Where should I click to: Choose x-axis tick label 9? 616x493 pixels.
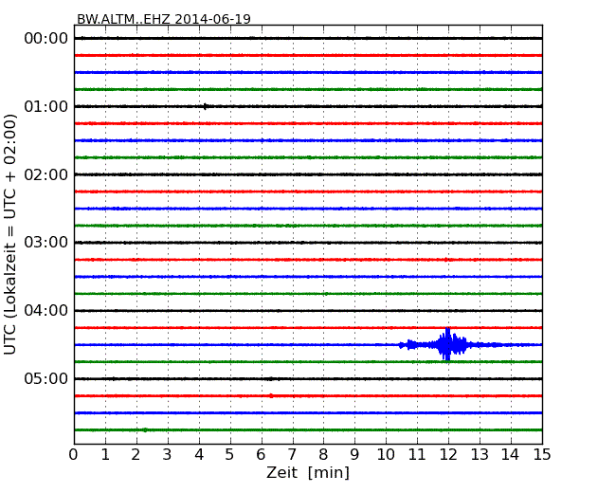click(354, 455)
